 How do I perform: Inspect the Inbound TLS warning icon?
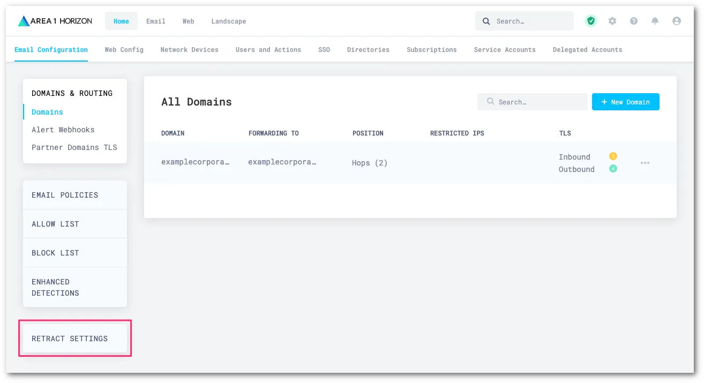[x=613, y=156]
